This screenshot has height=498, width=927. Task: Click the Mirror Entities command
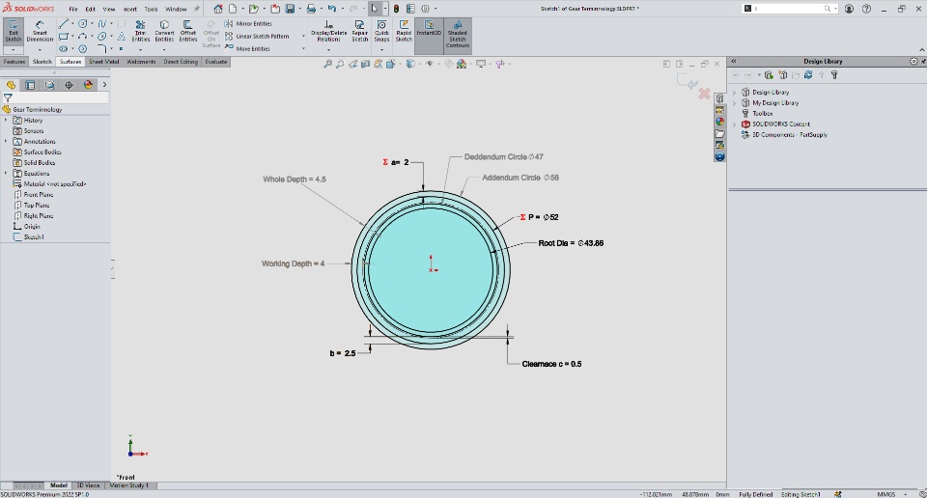click(248, 23)
